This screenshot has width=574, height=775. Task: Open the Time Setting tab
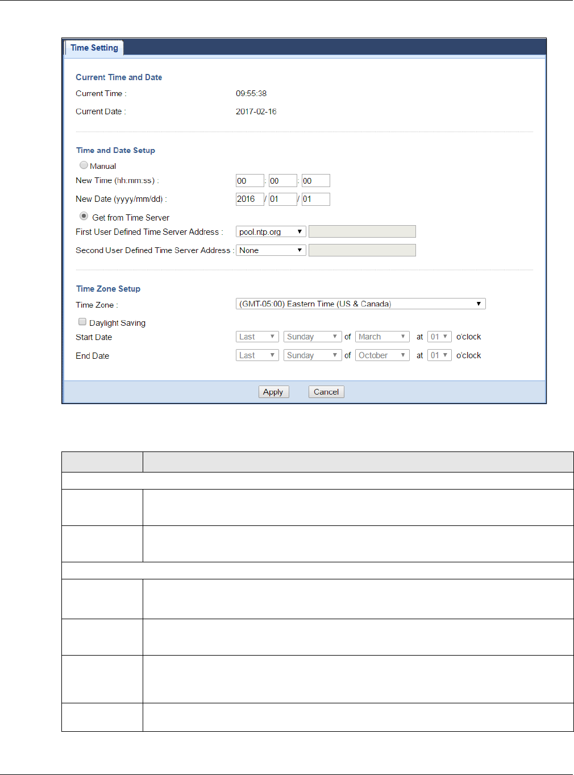click(x=94, y=48)
